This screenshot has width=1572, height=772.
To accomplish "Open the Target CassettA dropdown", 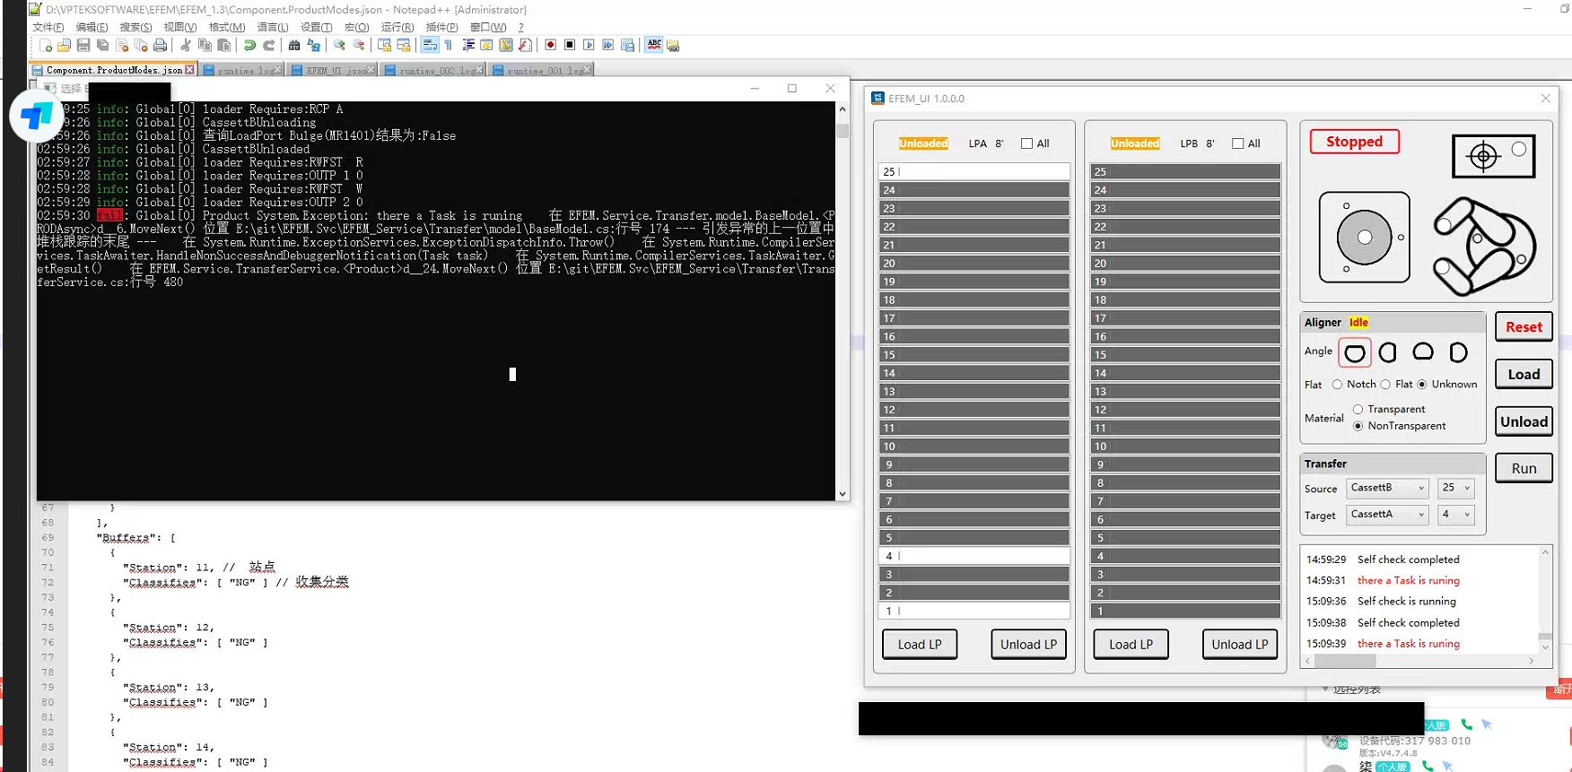I will tap(1387, 515).
